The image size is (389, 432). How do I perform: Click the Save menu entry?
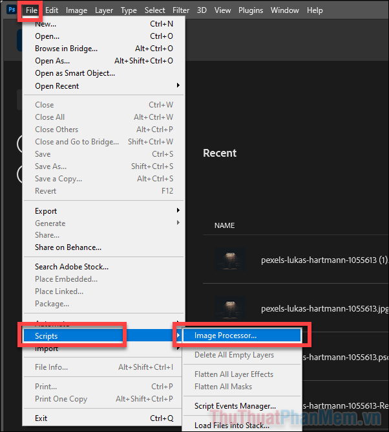[104, 154]
